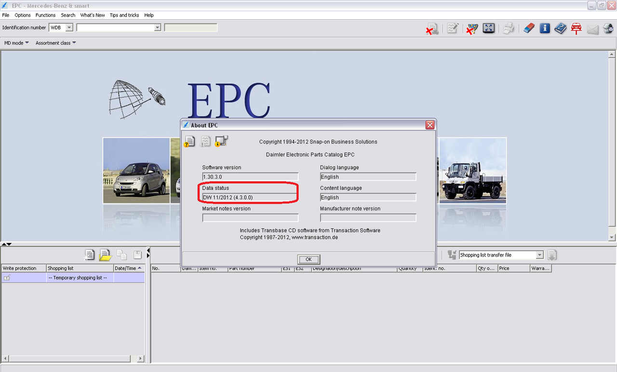Click OK in the About EPC dialog
Image resolution: width=617 pixels, height=372 pixels.
coord(308,259)
